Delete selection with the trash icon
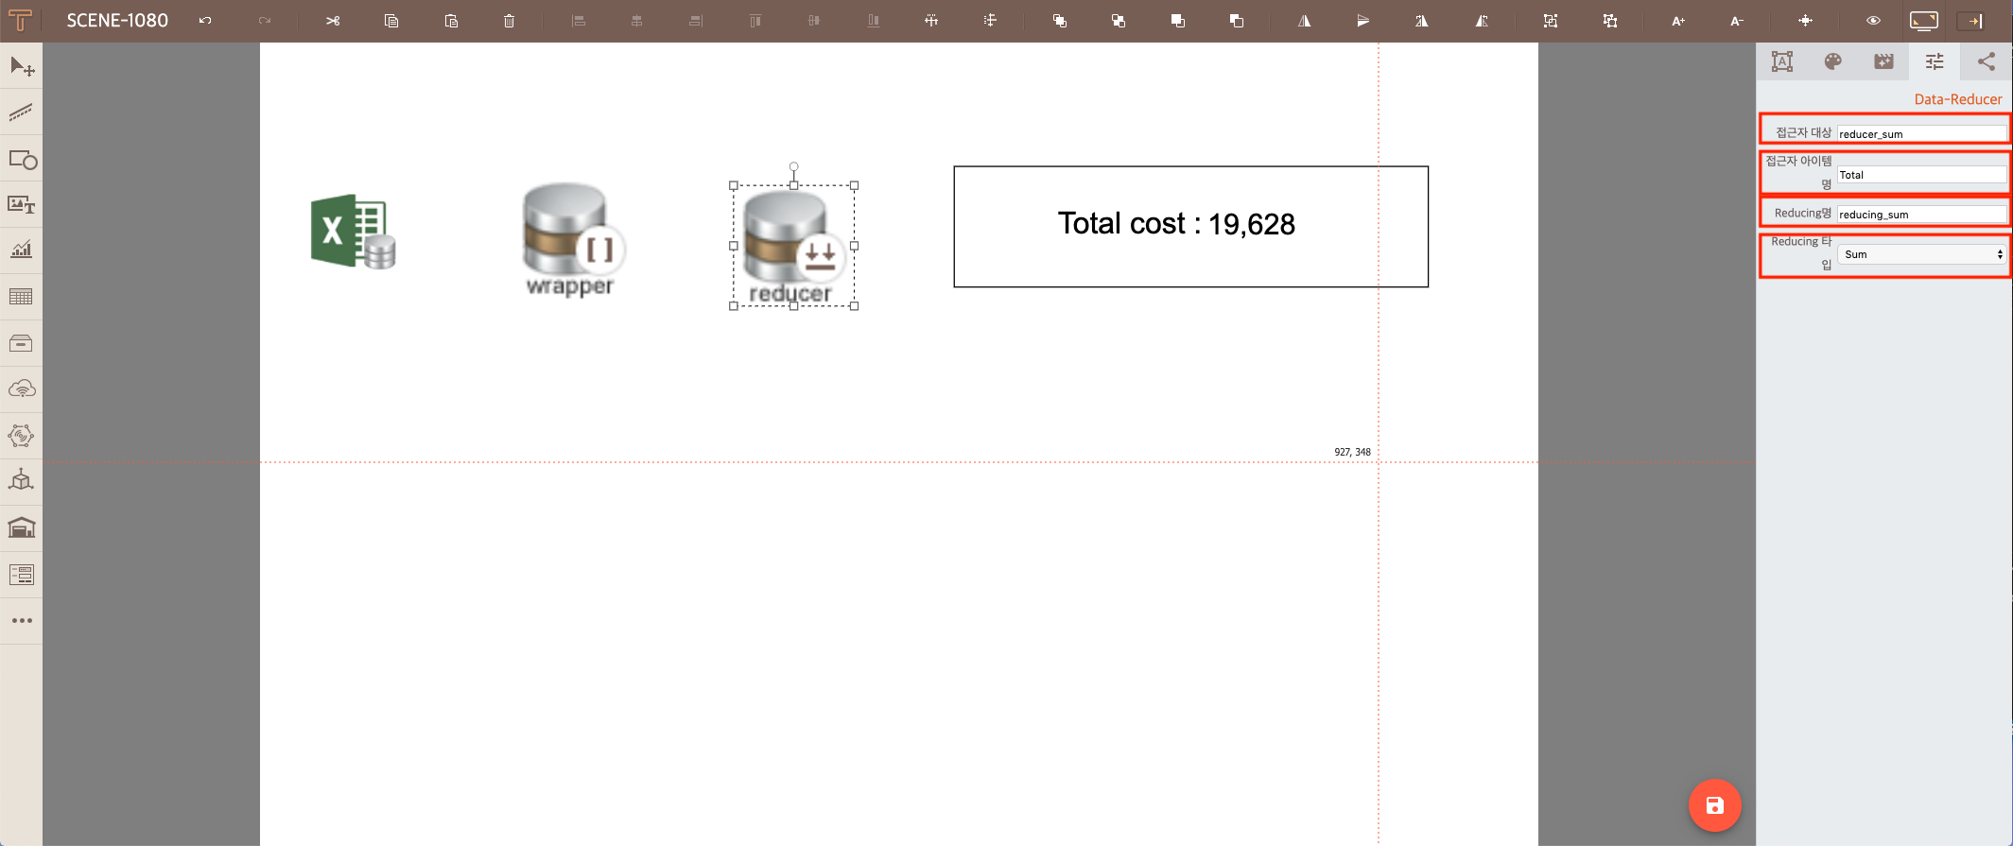The height and width of the screenshot is (846, 2013). point(509,21)
